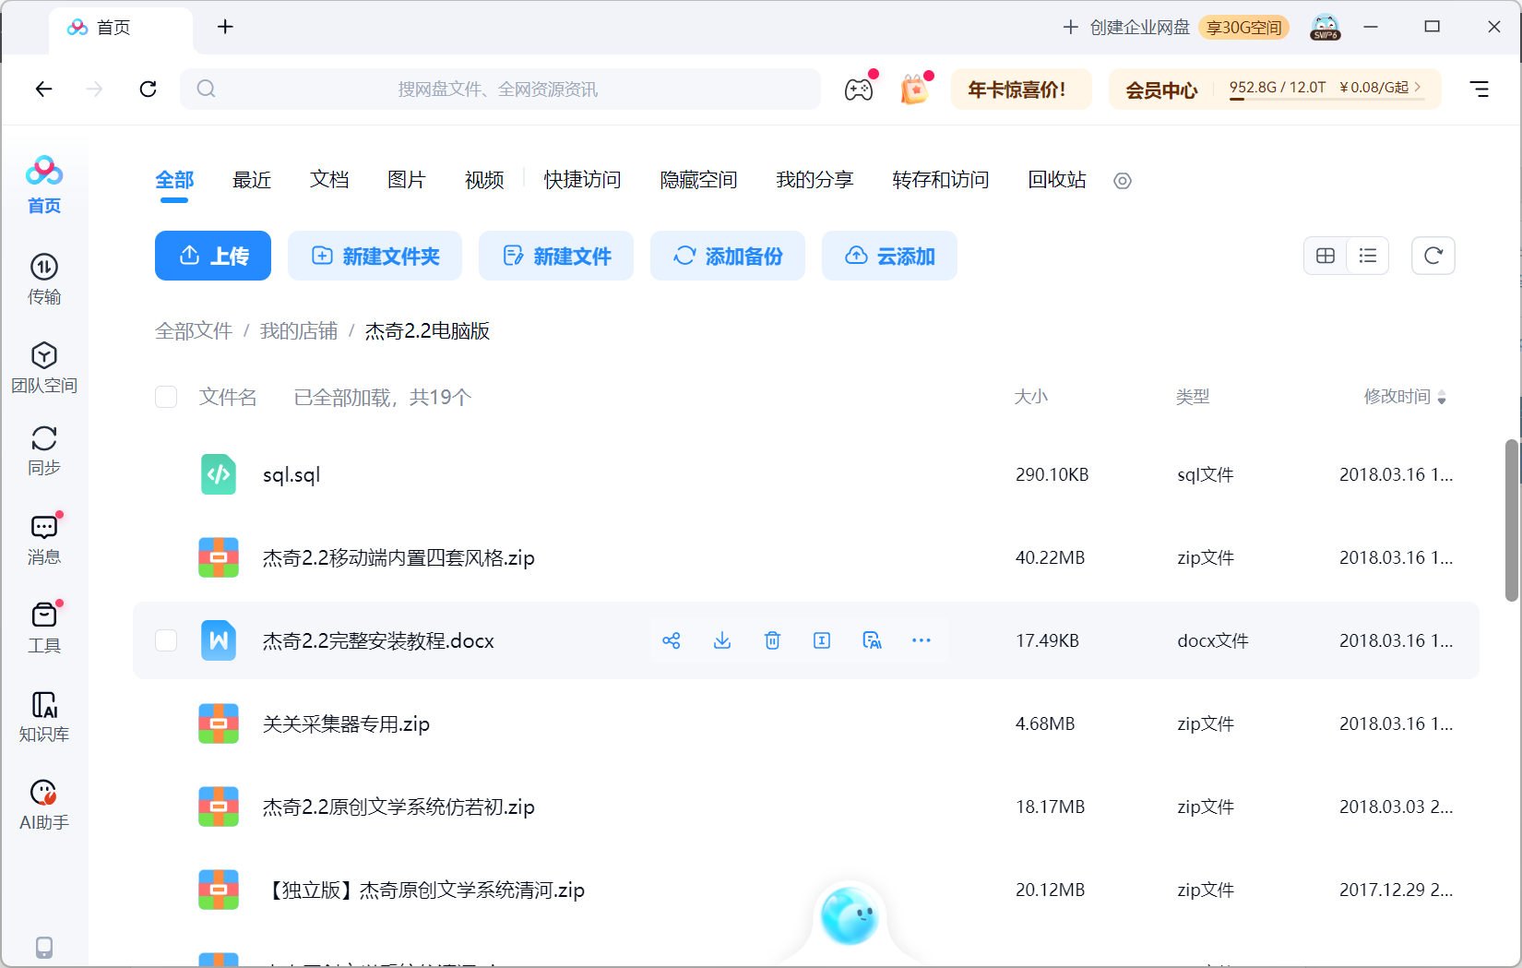Open the 转存和访问 tab
The width and height of the screenshot is (1522, 968).
click(941, 180)
